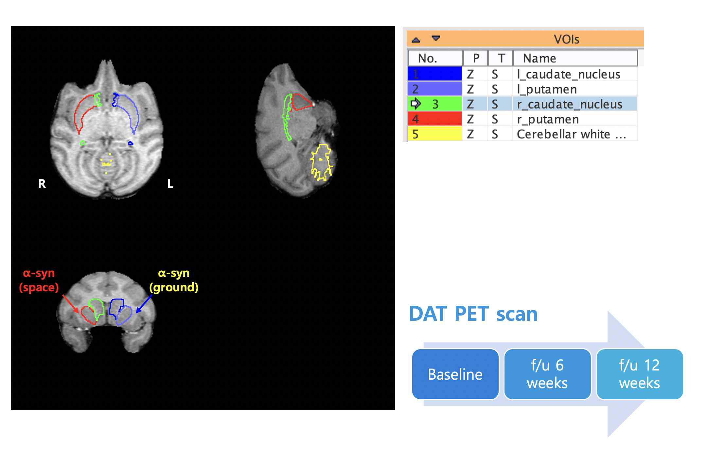Select the r_caudate_nucleus row
Image resolution: width=708 pixels, height=451 pixels.
(522, 104)
